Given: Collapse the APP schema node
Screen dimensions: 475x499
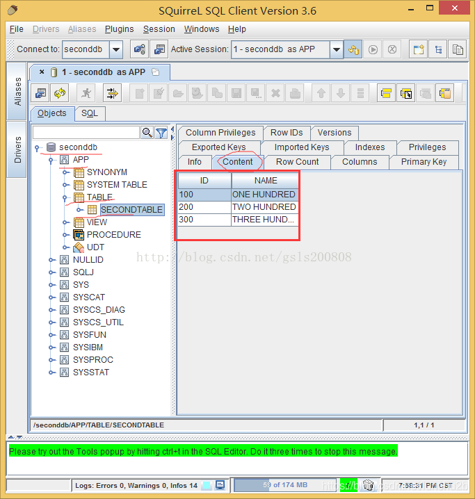Looking at the screenshot, I should point(51,160).
